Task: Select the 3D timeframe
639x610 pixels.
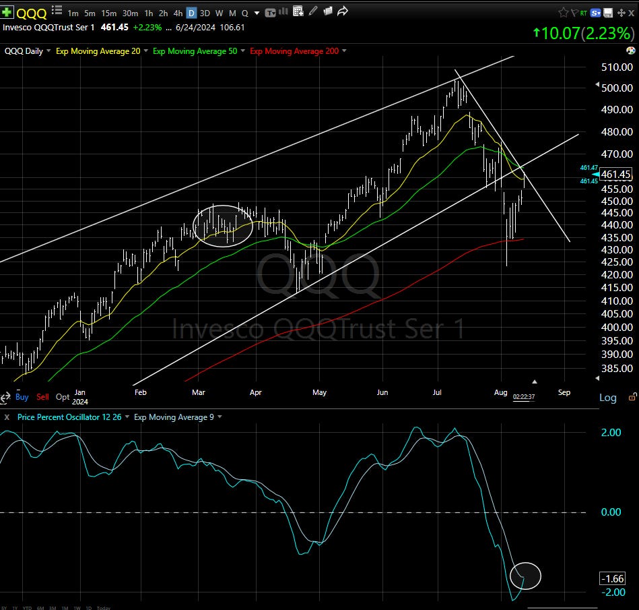Action: [205, 13]
